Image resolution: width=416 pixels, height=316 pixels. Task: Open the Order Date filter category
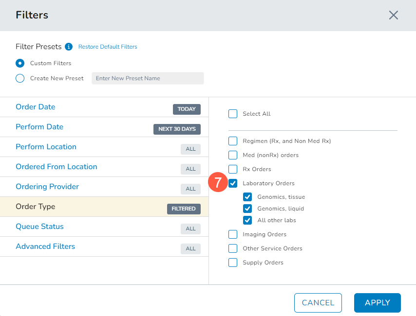36,107
